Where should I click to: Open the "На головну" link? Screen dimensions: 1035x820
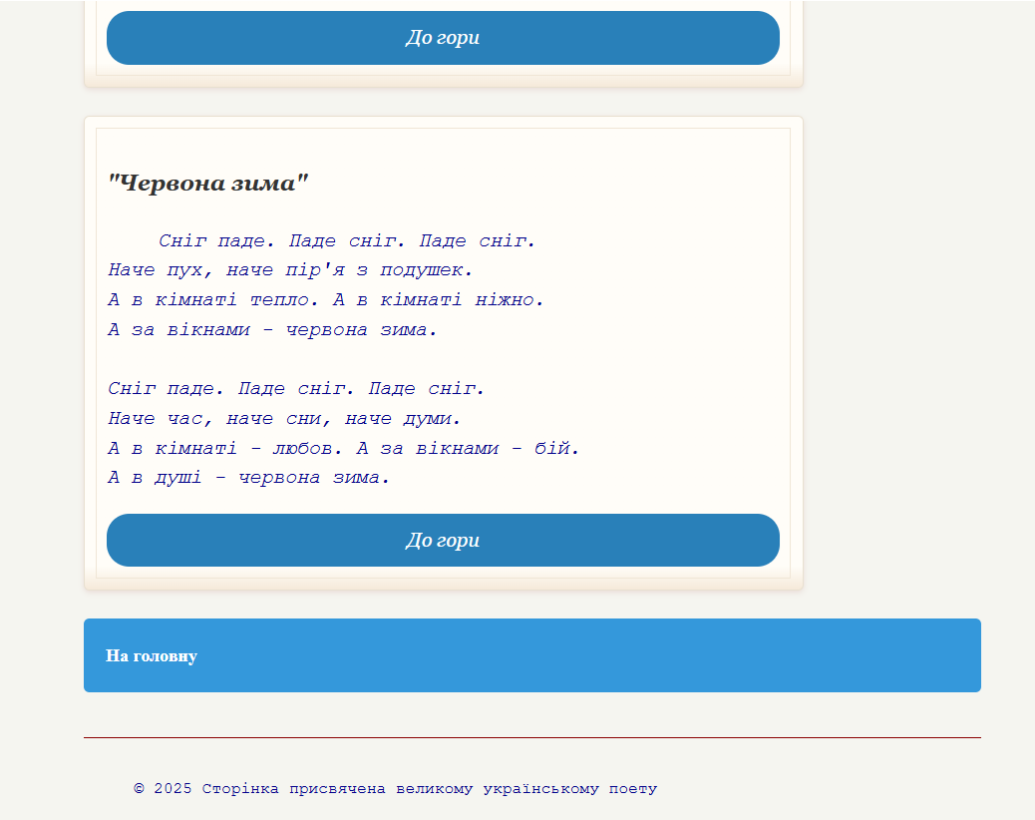click(x=152, y=656)
